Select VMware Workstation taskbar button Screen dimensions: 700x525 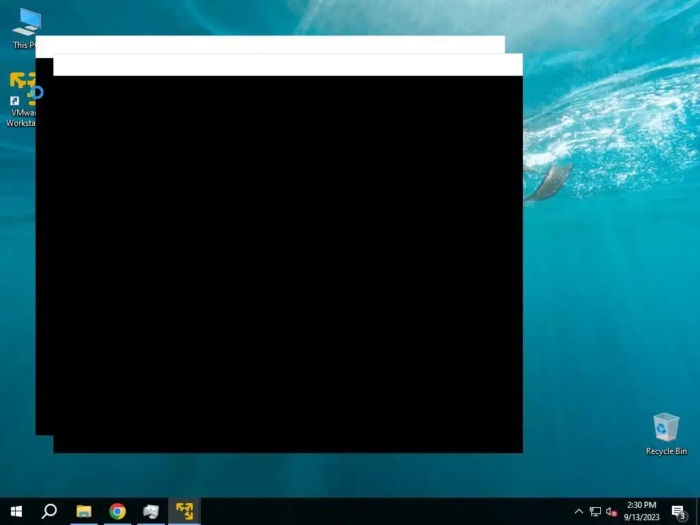click(185, 511)
